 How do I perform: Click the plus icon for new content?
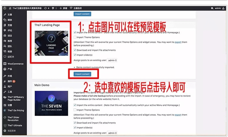61,8
